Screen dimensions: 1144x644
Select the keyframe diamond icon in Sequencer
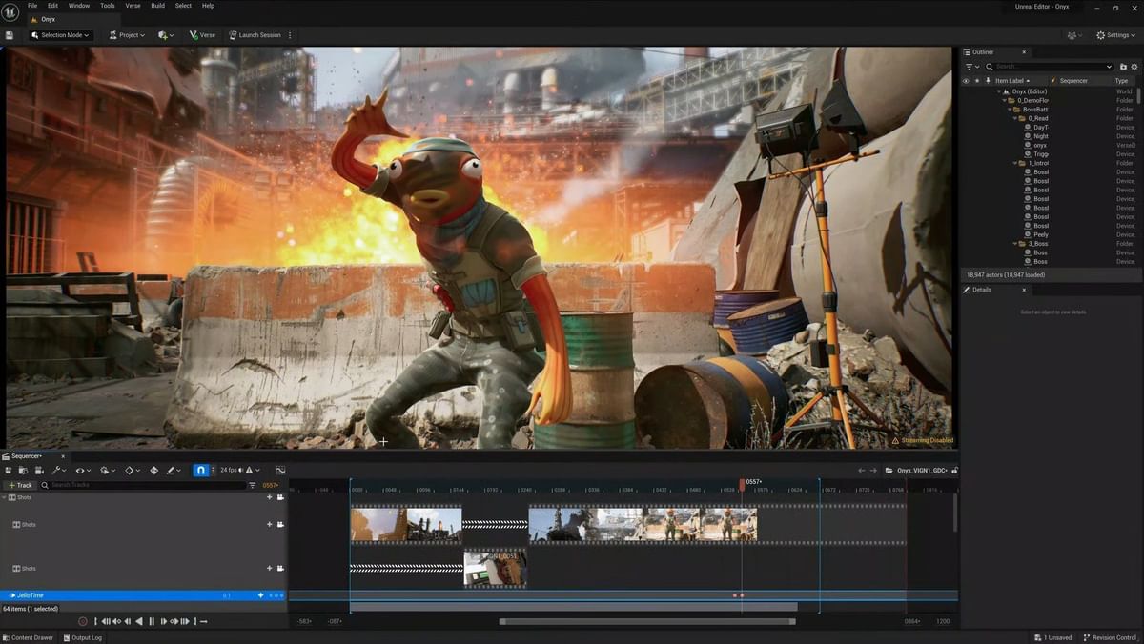click(x=130, y=470)
